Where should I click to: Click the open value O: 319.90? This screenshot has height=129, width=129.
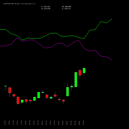point(46,9)
